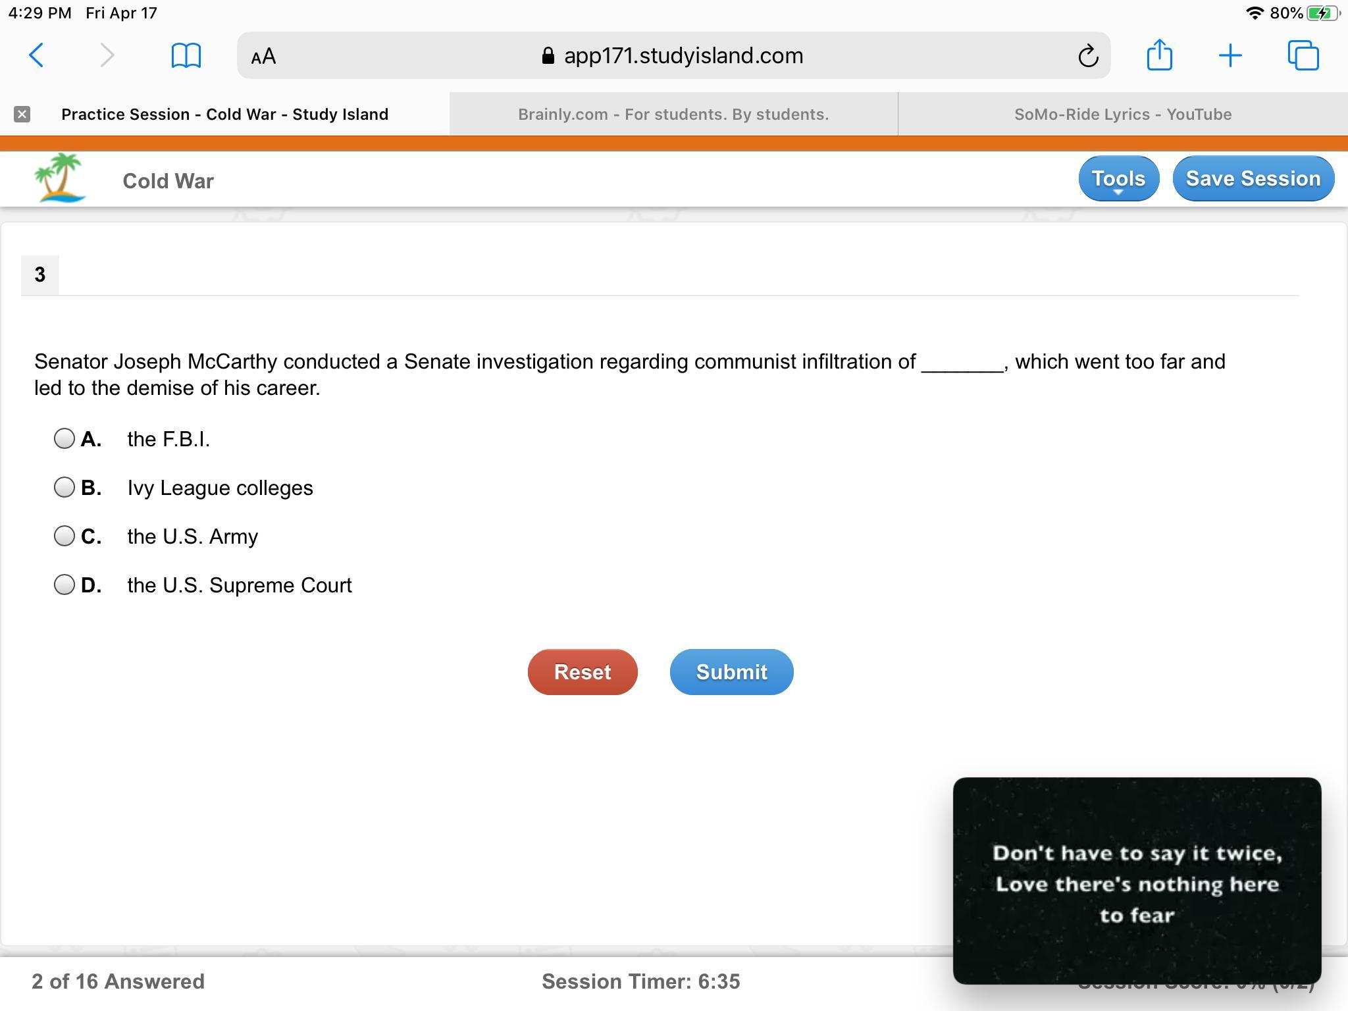Tap the picture-in-picture lyrics video
Viewport: 1348px width, 1011px height.
coord(1137,880)
